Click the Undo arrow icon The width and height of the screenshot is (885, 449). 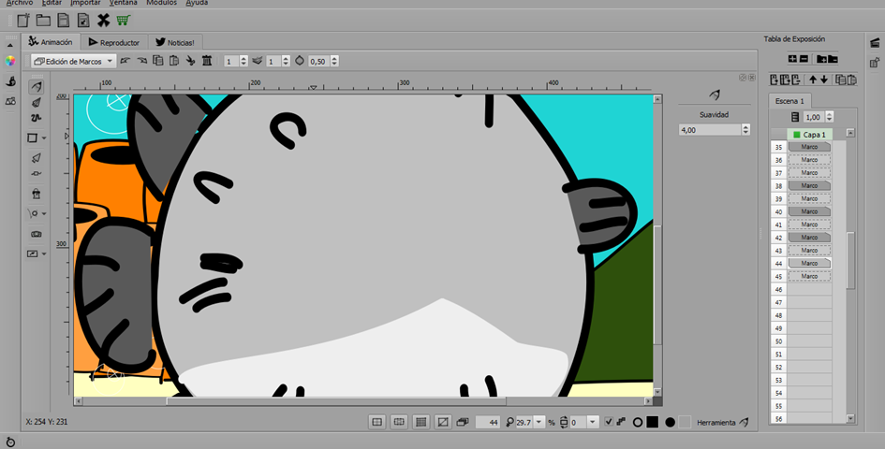point(125,61)
